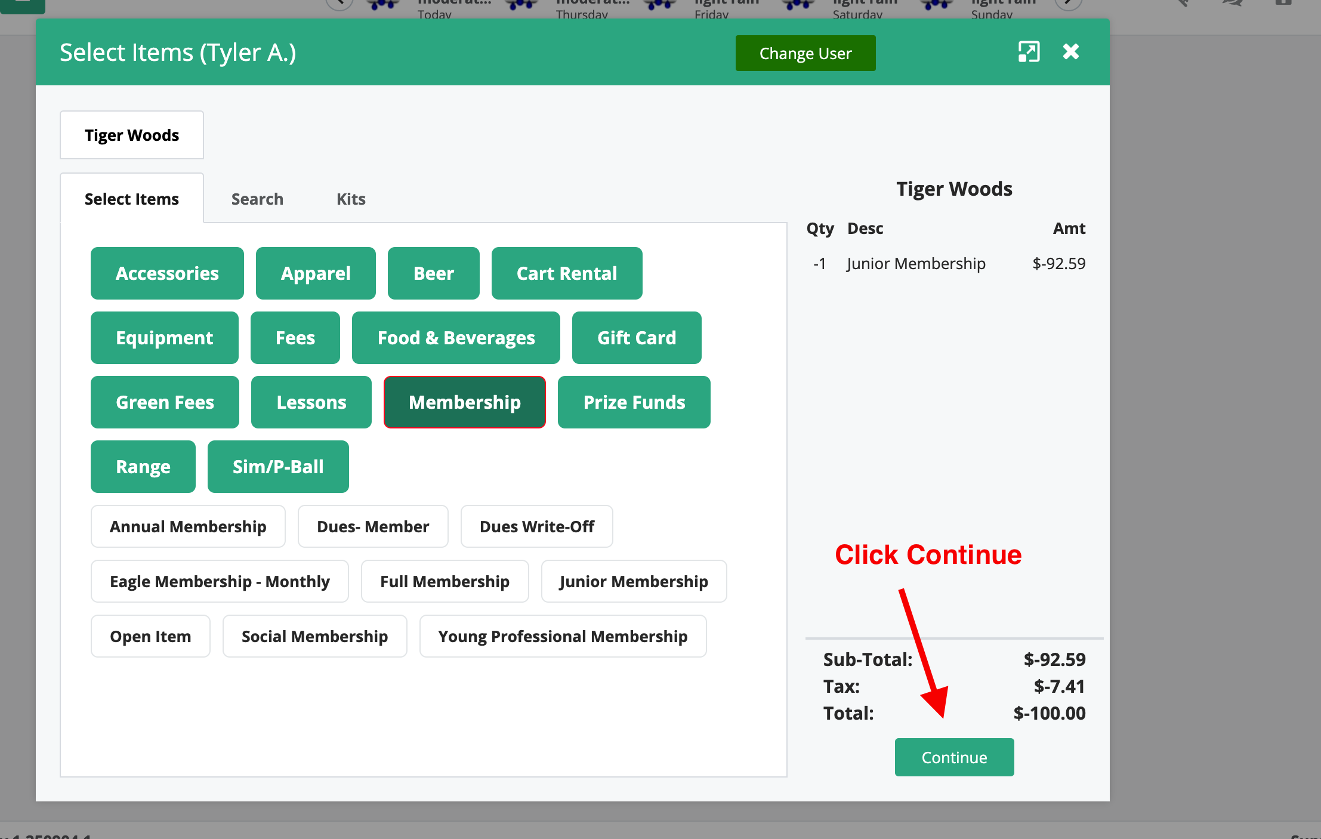The height and width of the screenshot is (839, 1321).
Task: Click the green Change User button
Action: click(x=805, y=53)
